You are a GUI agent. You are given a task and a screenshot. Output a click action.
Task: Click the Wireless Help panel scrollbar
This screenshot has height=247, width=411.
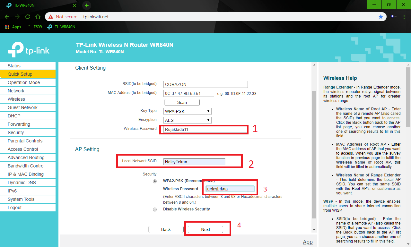coord(408,97)
